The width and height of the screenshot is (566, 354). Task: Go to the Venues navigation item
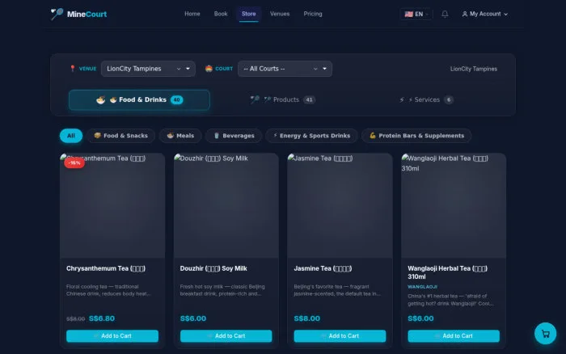[280, 14]
